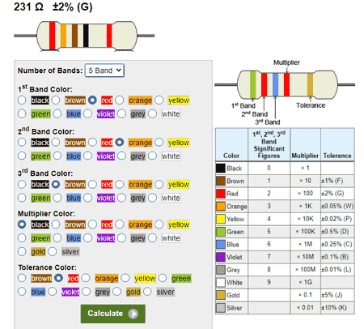364x329 pixels.
Task: Choose orange multiplier color
Action: tap(120, 224)
